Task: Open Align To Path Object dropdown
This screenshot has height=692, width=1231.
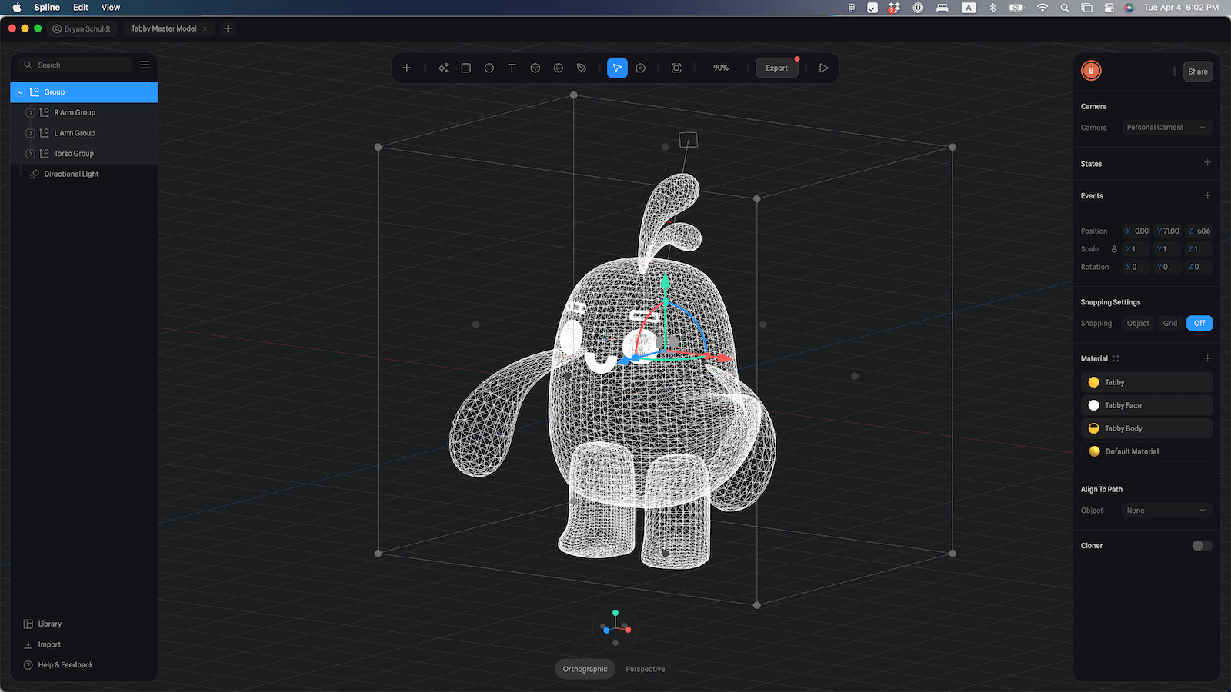Action: coord(1167,511)
